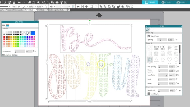
Task: Pick the eyedropper color picker tool
Action: [x=28, y=33]
